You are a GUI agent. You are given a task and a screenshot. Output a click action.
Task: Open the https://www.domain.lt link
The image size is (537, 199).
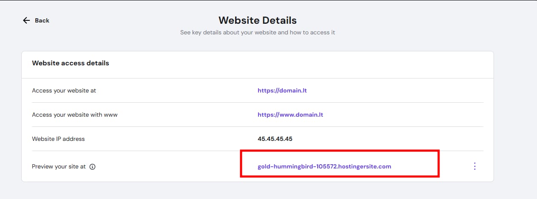290,115
